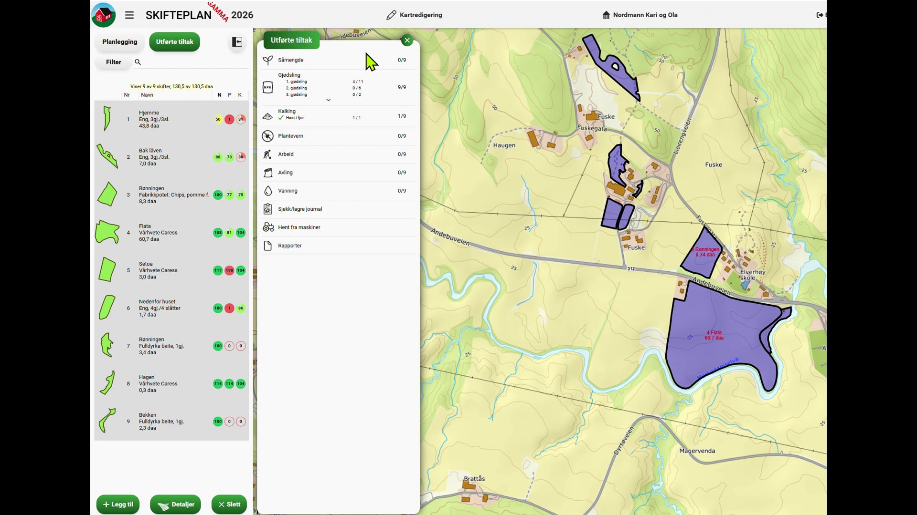The image size is (917, 515).
Task: Click the Gjødsling 9/9 count
Action: point(402,87)
